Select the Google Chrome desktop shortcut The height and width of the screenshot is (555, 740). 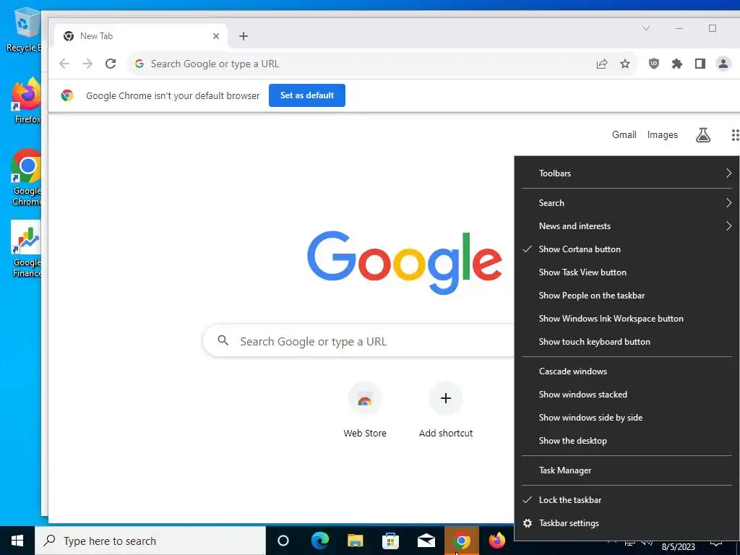point(26,177)
